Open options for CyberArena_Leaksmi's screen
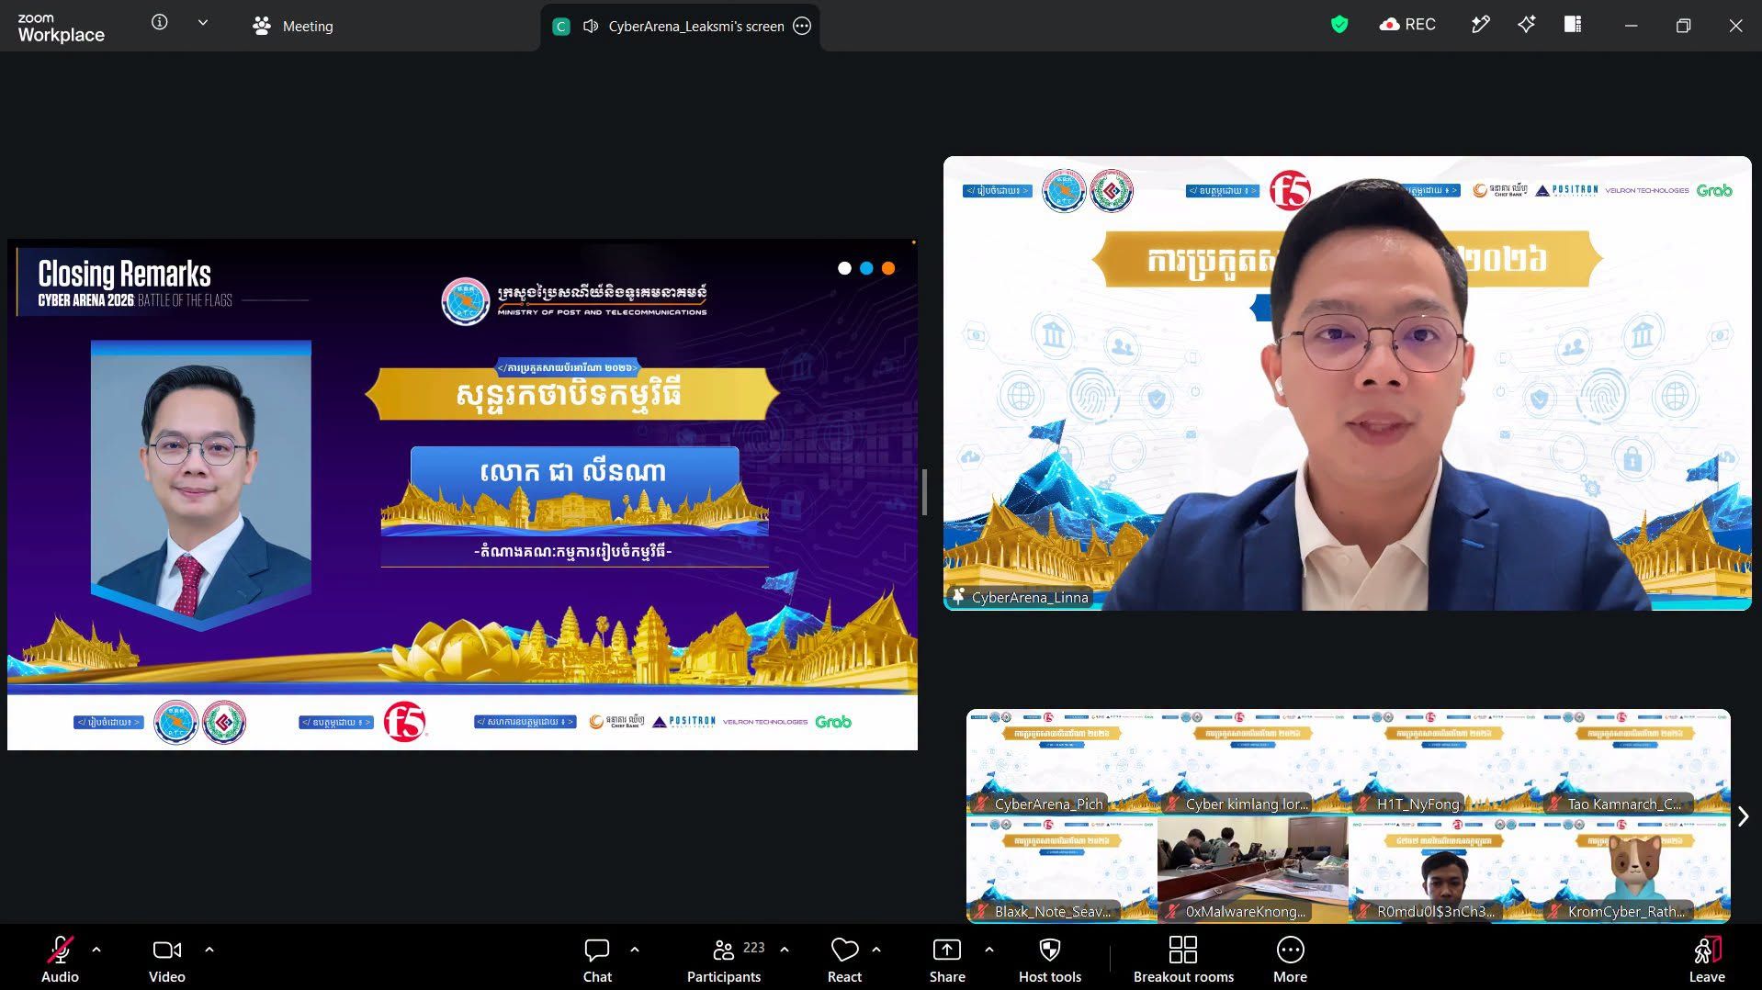This screenshot has height=990, width=1762. coord(802,26)
